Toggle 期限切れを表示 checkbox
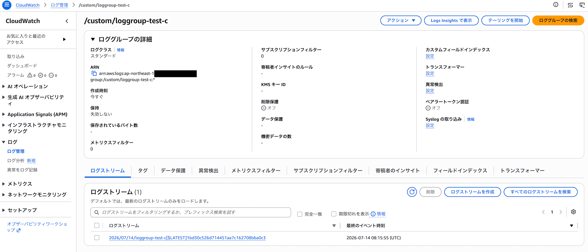The height and width of the screenshot is (252, 588). 334,214
